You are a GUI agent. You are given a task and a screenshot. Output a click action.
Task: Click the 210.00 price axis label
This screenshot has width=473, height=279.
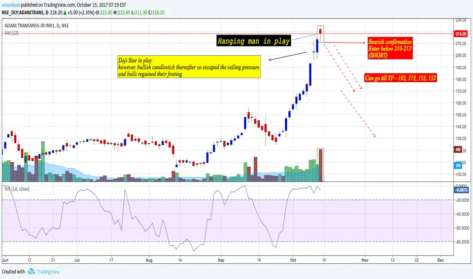pos(461,44)
